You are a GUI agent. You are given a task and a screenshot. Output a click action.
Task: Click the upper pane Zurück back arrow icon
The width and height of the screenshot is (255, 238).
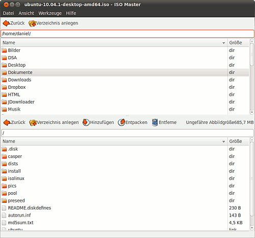click(x=6, y=23)
